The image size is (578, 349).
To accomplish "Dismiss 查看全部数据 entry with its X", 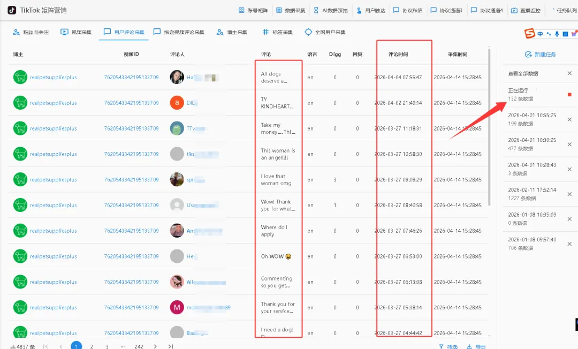I will (569, 73).
